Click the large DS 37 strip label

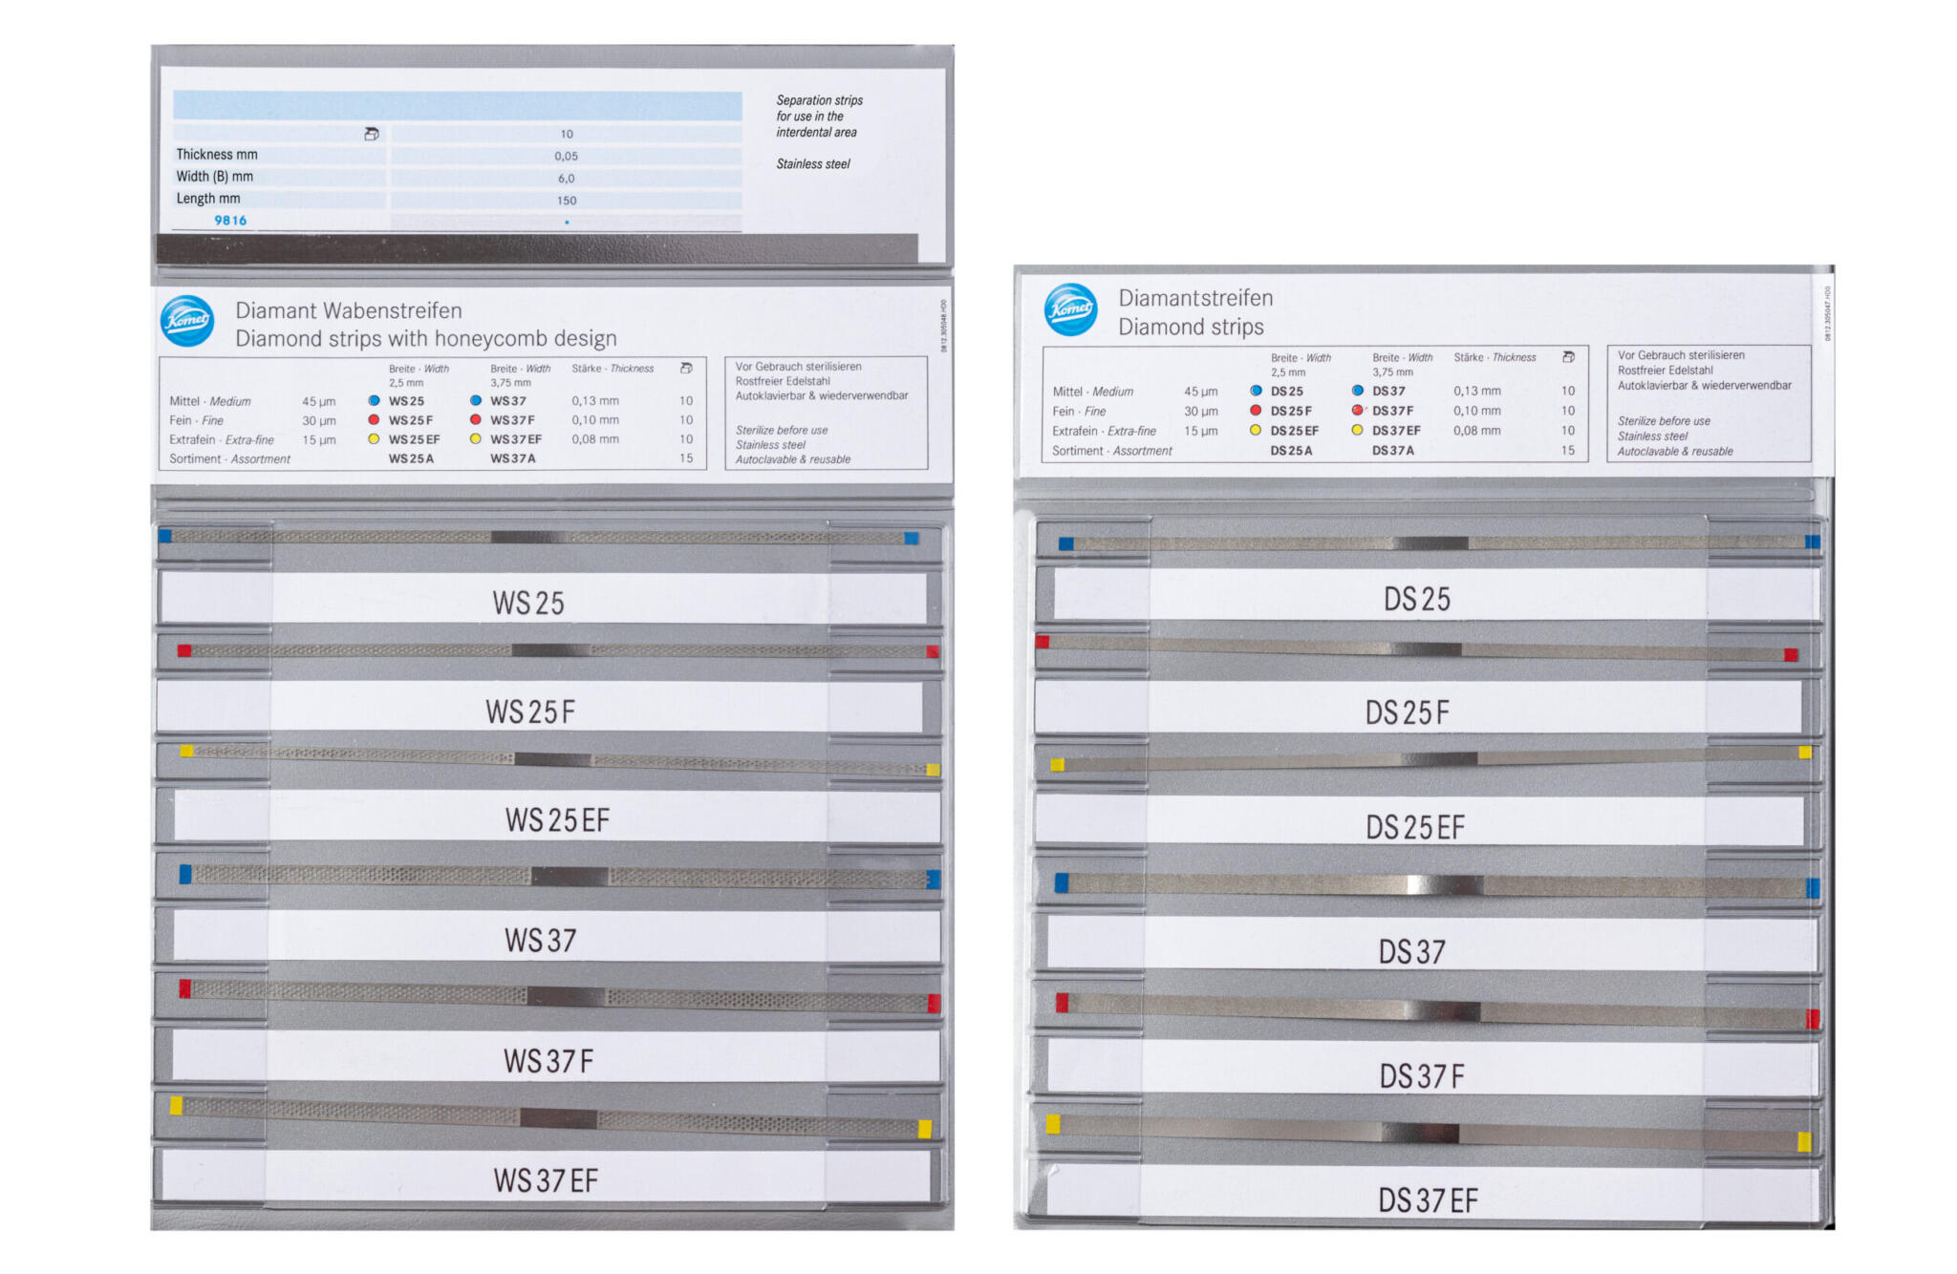(x=1411, y=952)
